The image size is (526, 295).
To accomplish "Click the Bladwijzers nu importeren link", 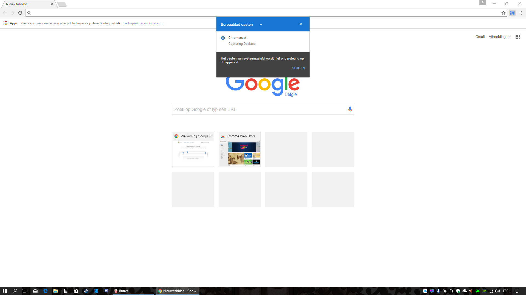I will 142,23.
